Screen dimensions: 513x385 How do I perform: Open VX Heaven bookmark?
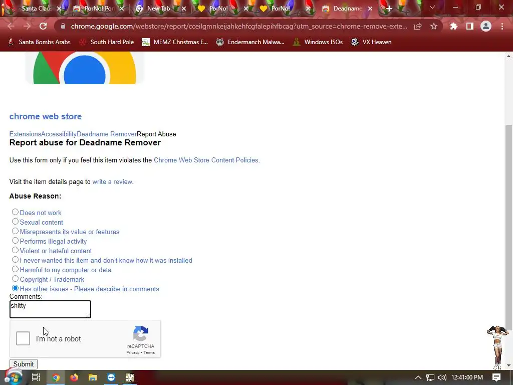tap(371, 42)
